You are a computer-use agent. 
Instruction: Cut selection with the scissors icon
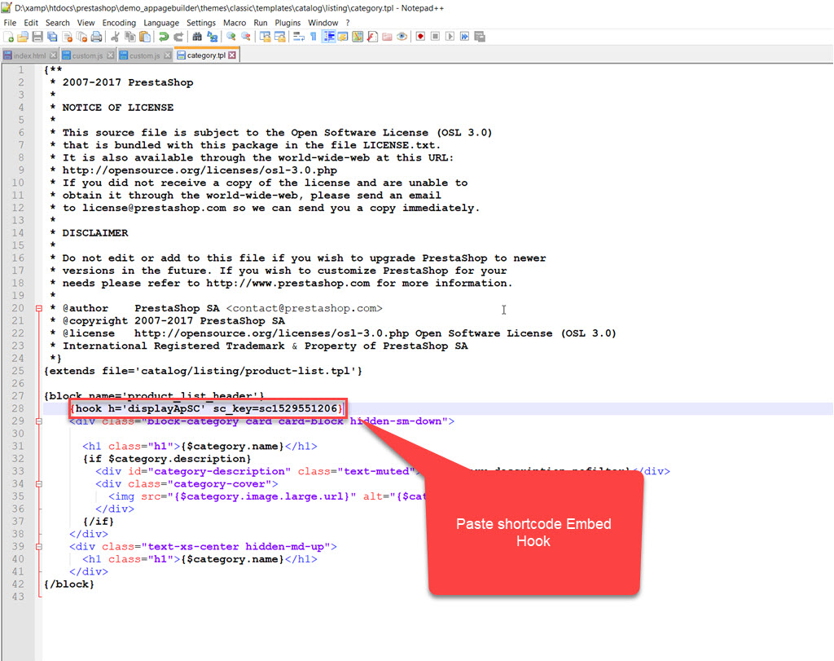click(115, 37)
